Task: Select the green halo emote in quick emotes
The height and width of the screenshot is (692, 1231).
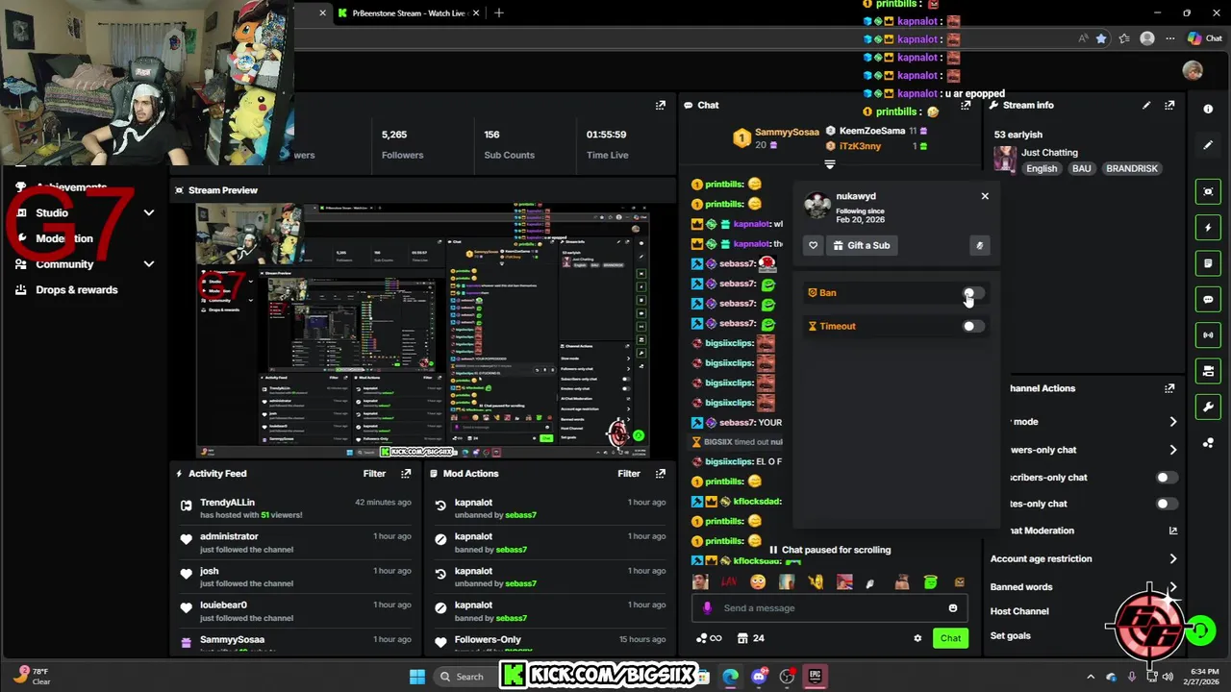Action: click(x=930, y=581)
